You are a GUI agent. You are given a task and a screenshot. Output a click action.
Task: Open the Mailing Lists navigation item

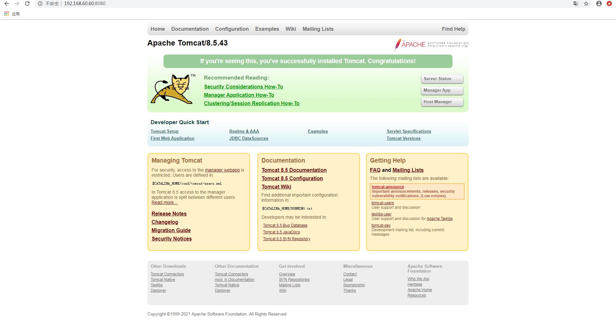tap(318, 29)
